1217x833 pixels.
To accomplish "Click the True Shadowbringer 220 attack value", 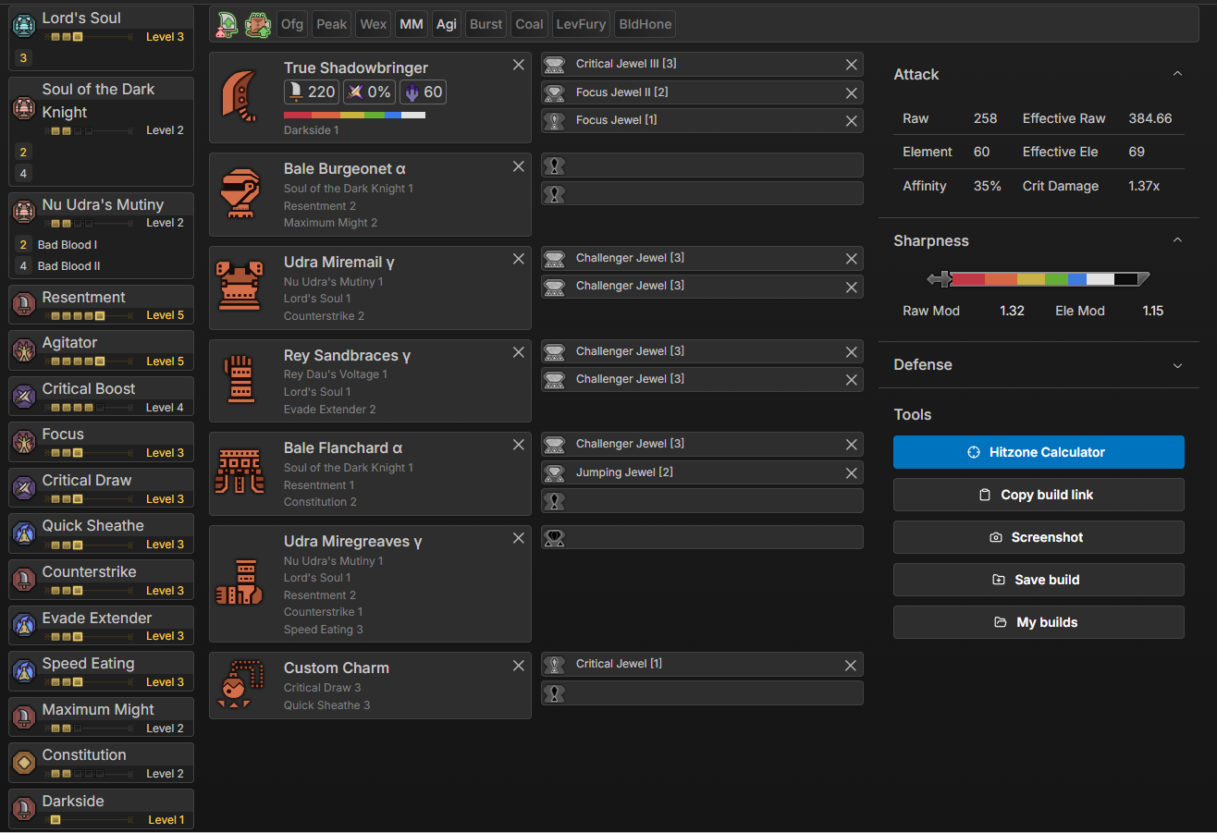I will 311,92.
